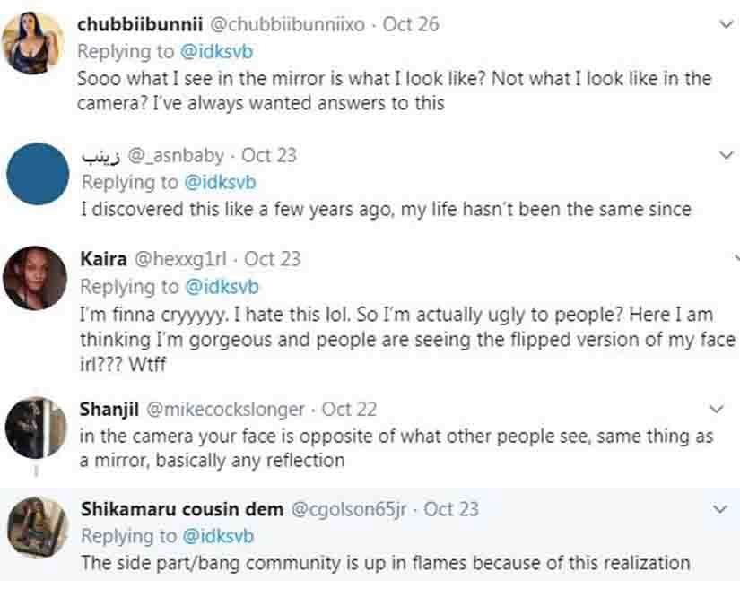Expand tweet menu for Shikamaru cousin dem
Viewport: 740px width, 597px height.
click(x=719, y=509)
